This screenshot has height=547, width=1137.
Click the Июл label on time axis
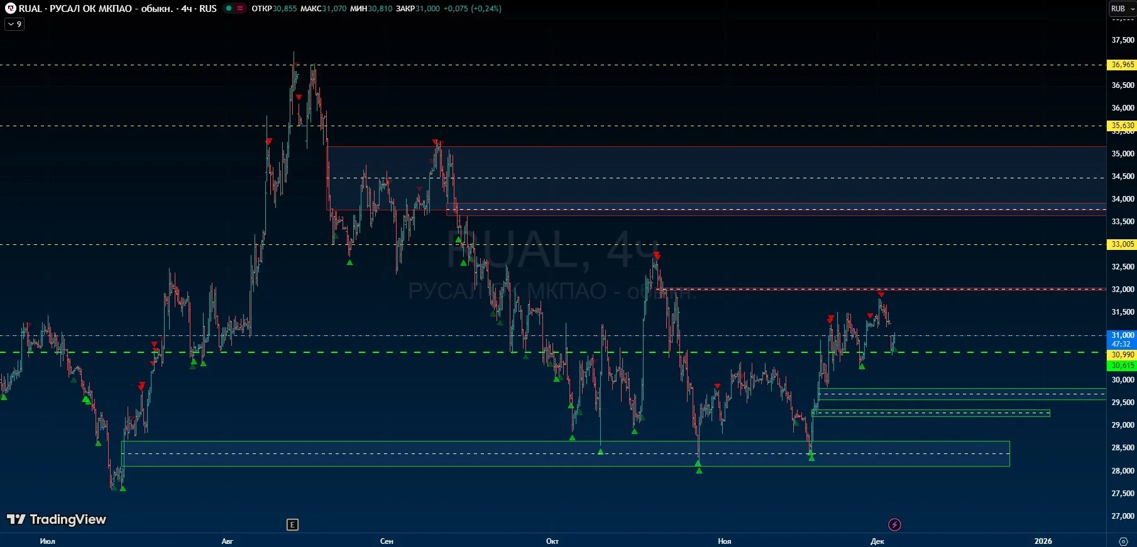click(x=48, y=541)
